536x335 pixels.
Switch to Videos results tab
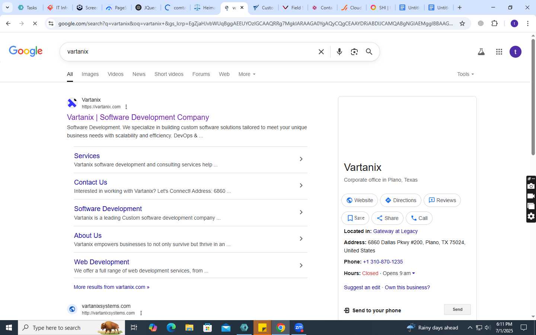pos(115,74)
